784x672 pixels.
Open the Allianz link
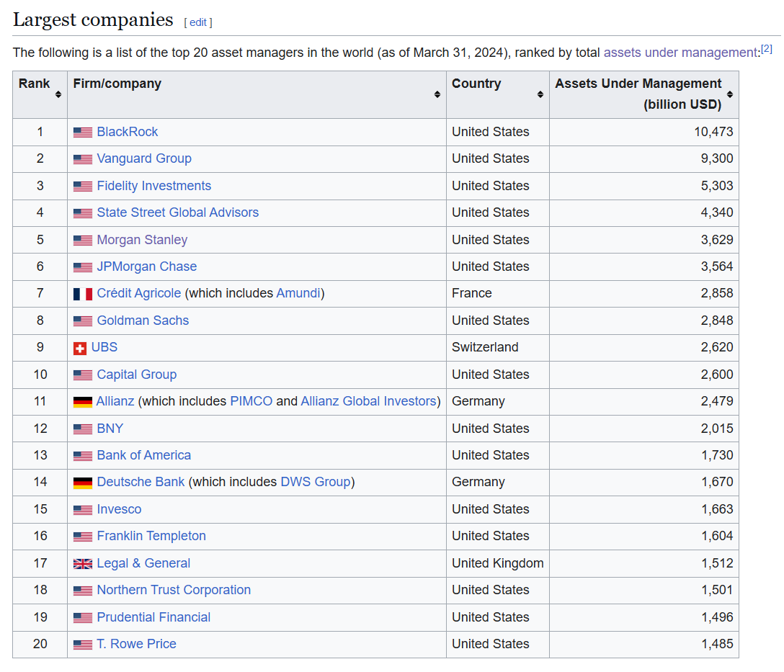click(115, 401)
